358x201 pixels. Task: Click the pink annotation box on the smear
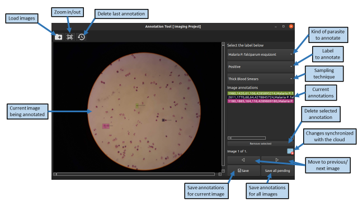pos(106,126)
